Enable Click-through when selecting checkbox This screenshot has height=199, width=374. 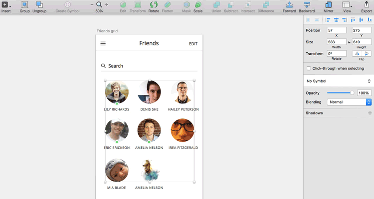click(309, 68)
